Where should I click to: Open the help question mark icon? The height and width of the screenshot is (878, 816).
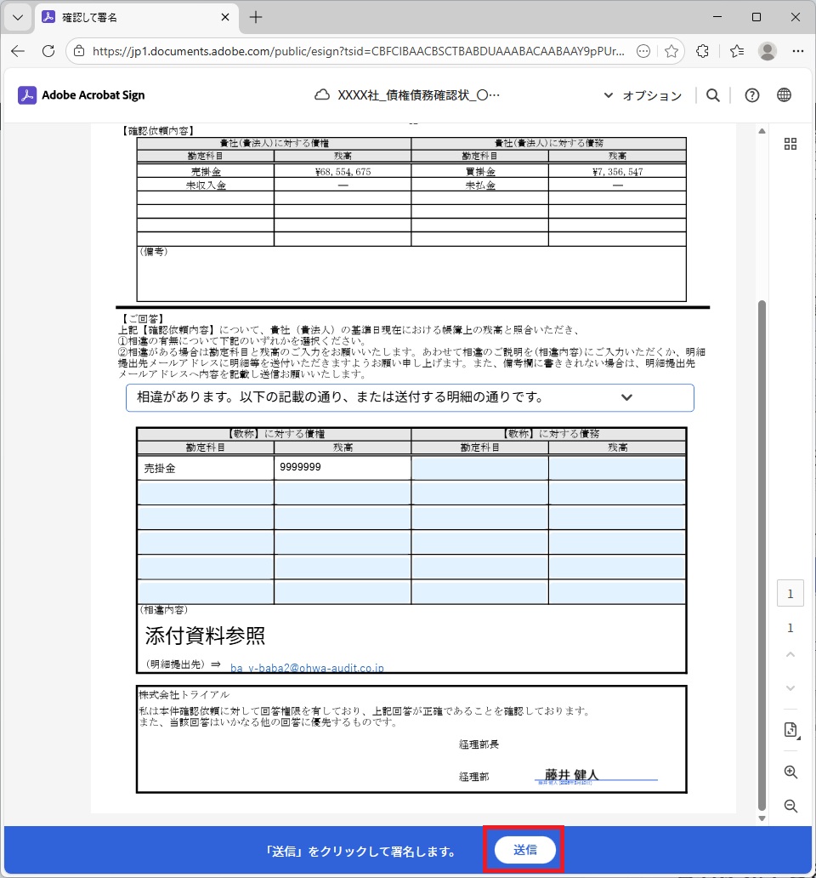tap(751, 95)
